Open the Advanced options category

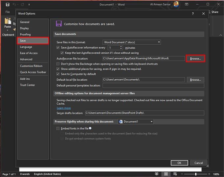tap(33, 59)
